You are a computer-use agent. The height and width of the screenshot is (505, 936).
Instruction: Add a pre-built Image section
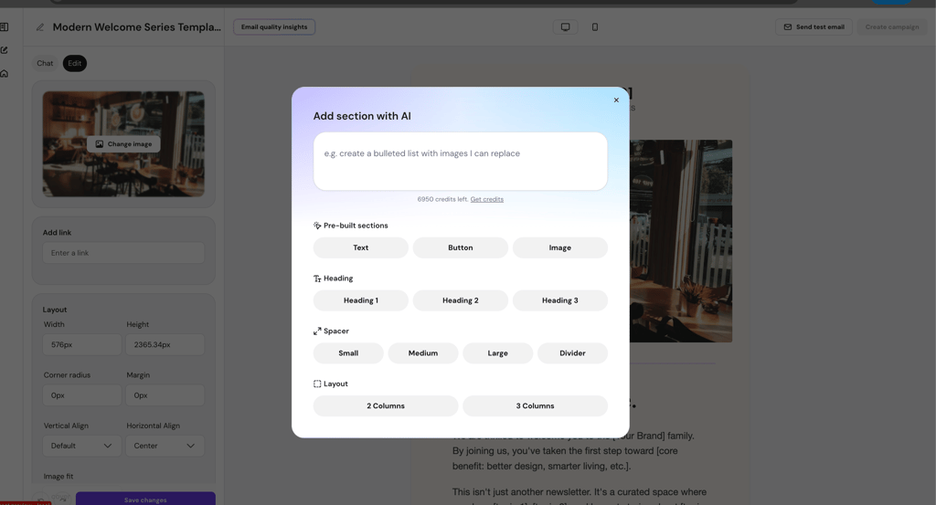tap(560, 247)
